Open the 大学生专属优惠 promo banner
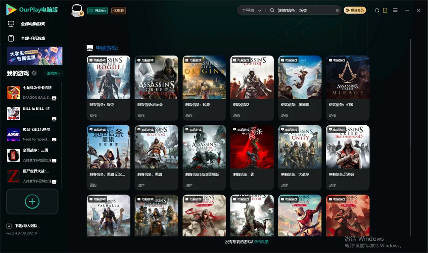428x253 pixels. click(35, 56)
